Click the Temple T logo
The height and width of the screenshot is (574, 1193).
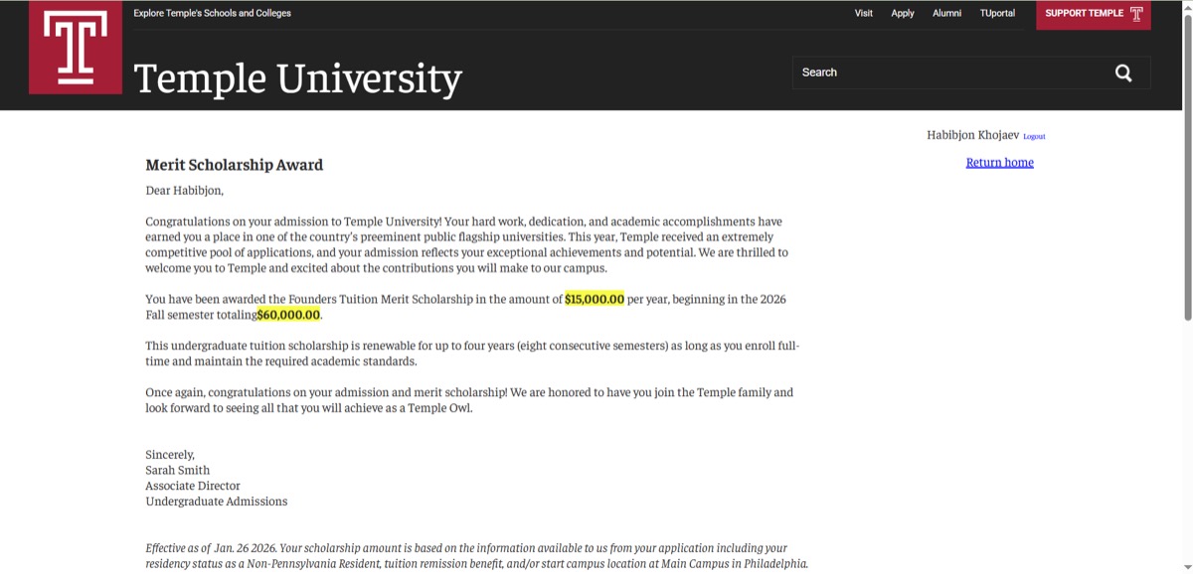coord(76,47)
